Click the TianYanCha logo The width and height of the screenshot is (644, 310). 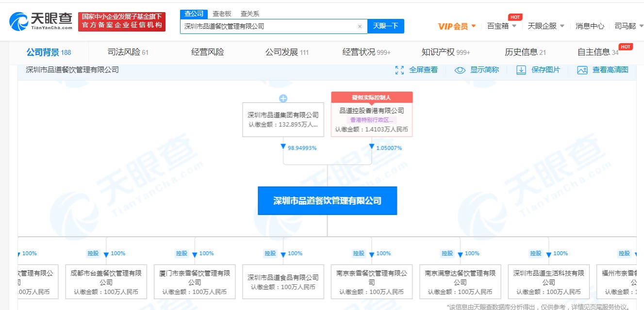click(x=41, y=21)
